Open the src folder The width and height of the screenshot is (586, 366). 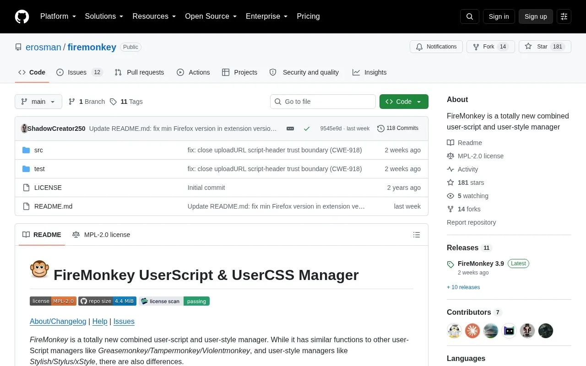[x=38, y=150]
